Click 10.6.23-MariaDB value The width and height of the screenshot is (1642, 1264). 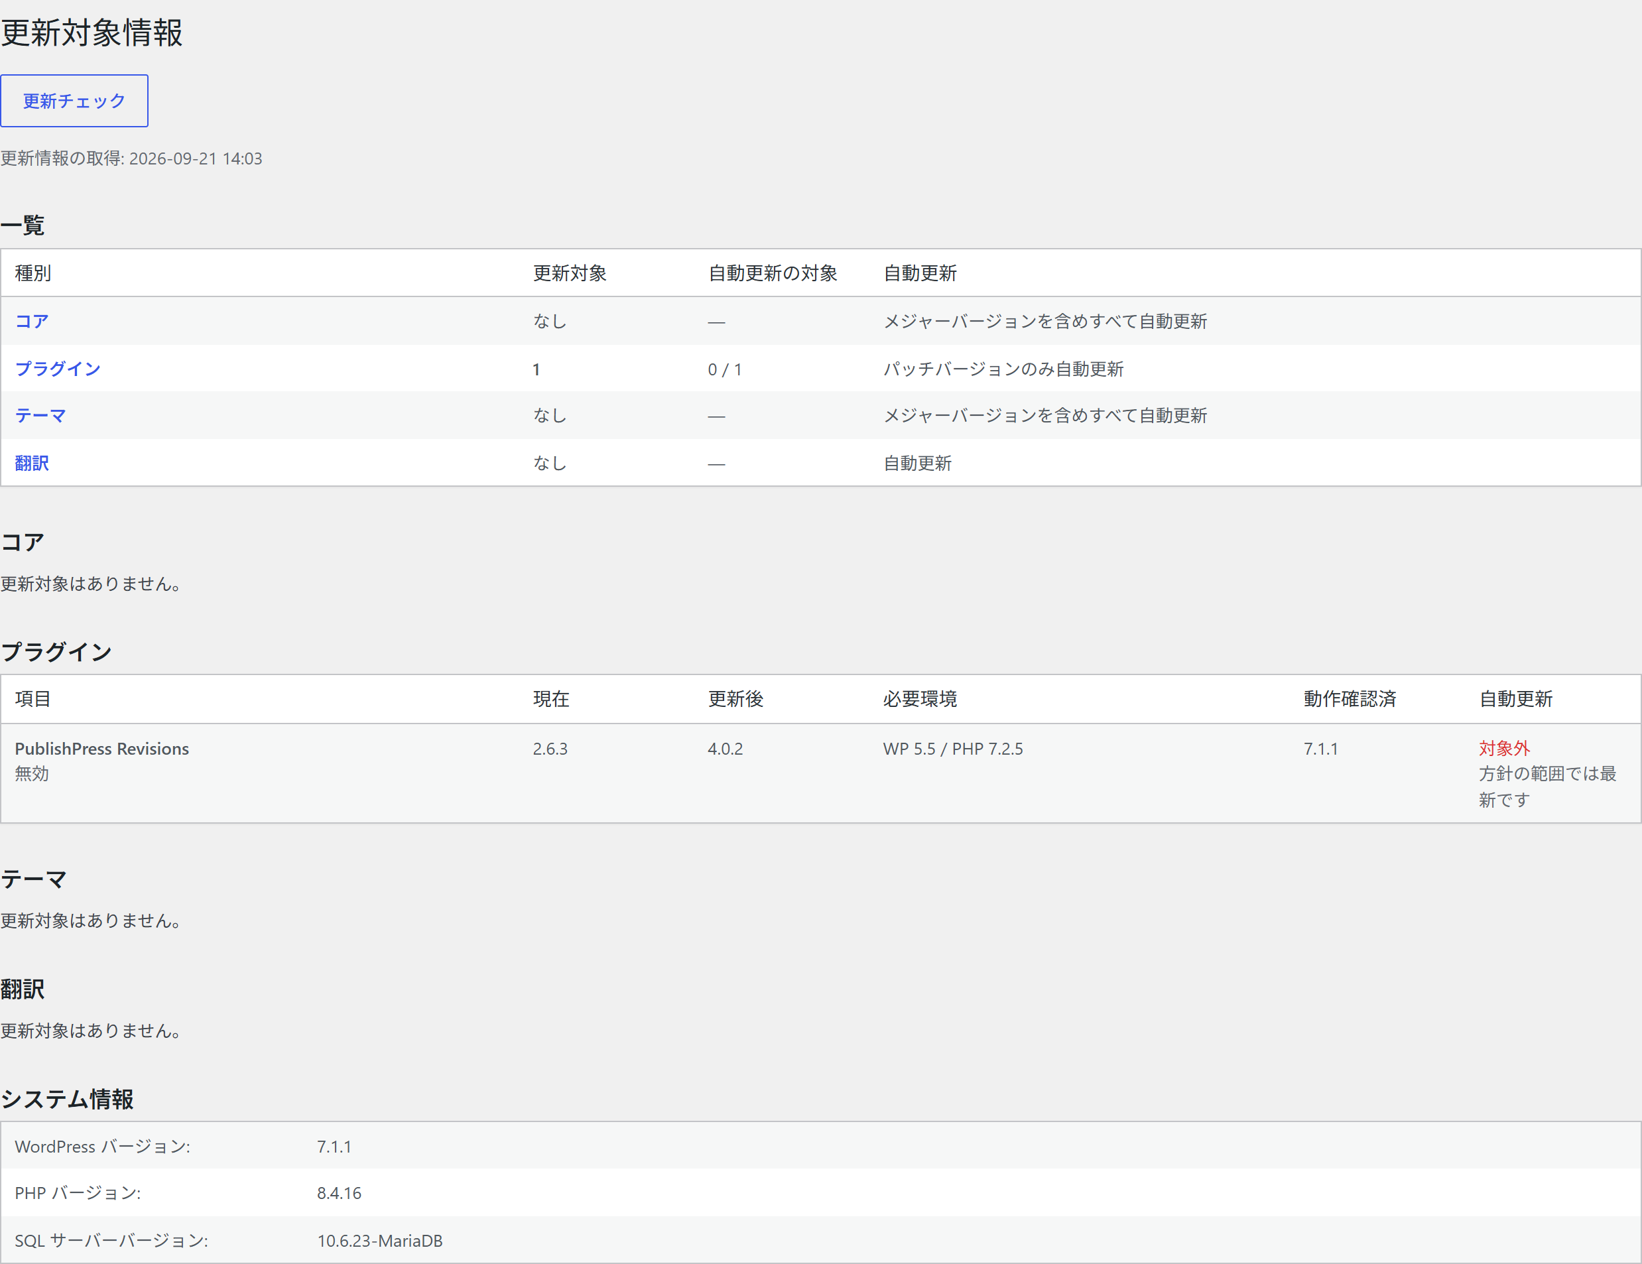380,1241
